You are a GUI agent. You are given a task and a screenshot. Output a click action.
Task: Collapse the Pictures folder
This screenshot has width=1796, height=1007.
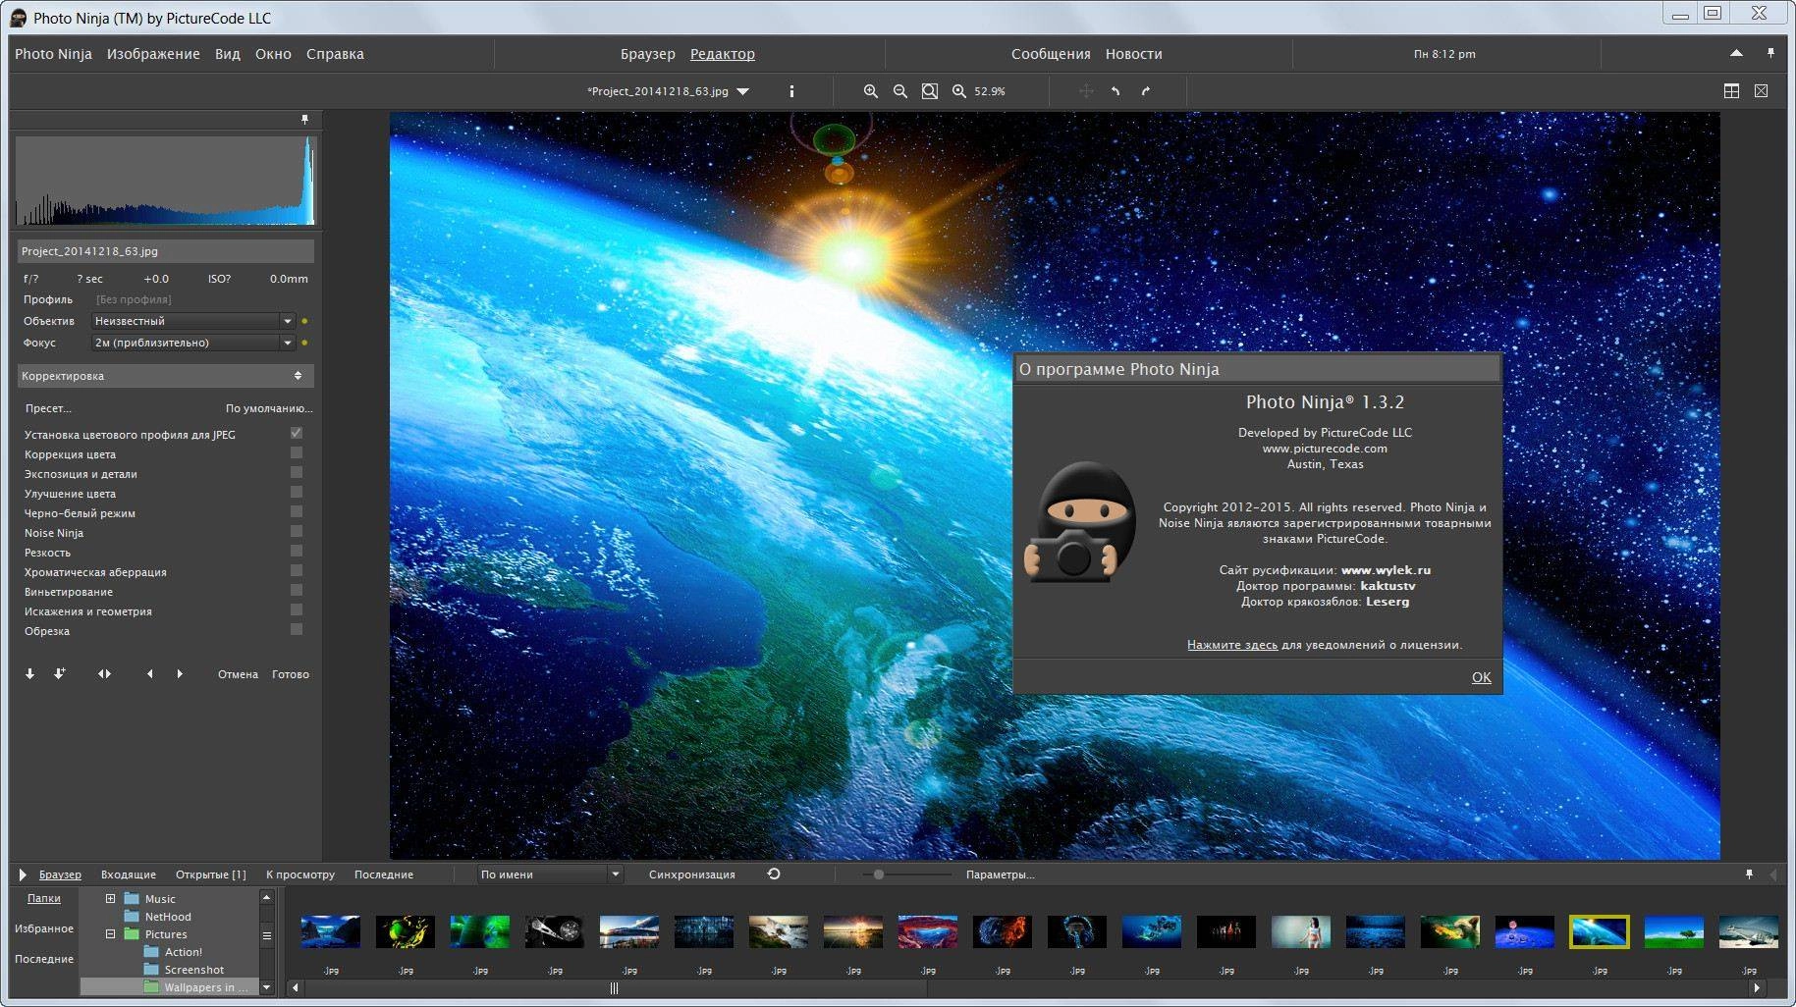point(110,934)
